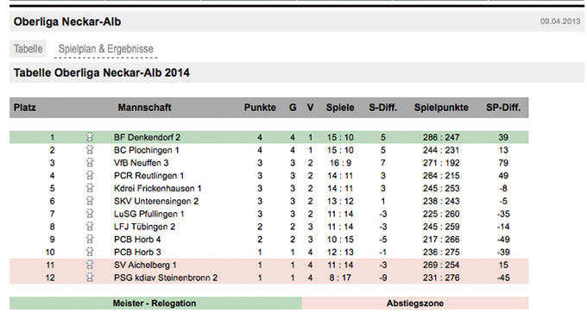587x319 pixels.
Task: Click jersey icon for Kdrei Frickenhausen 1
Action: 90,188
